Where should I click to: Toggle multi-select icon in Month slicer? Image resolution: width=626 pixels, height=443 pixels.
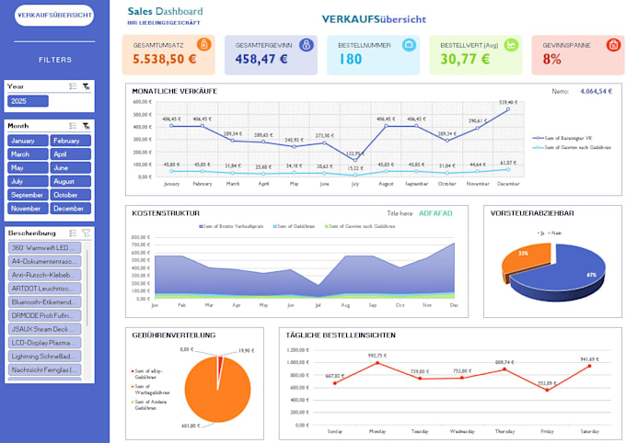(x=73, y=126)
